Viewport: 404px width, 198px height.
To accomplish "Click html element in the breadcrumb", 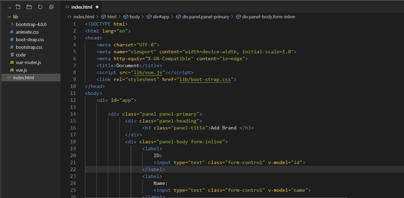I will coord(112,17).
